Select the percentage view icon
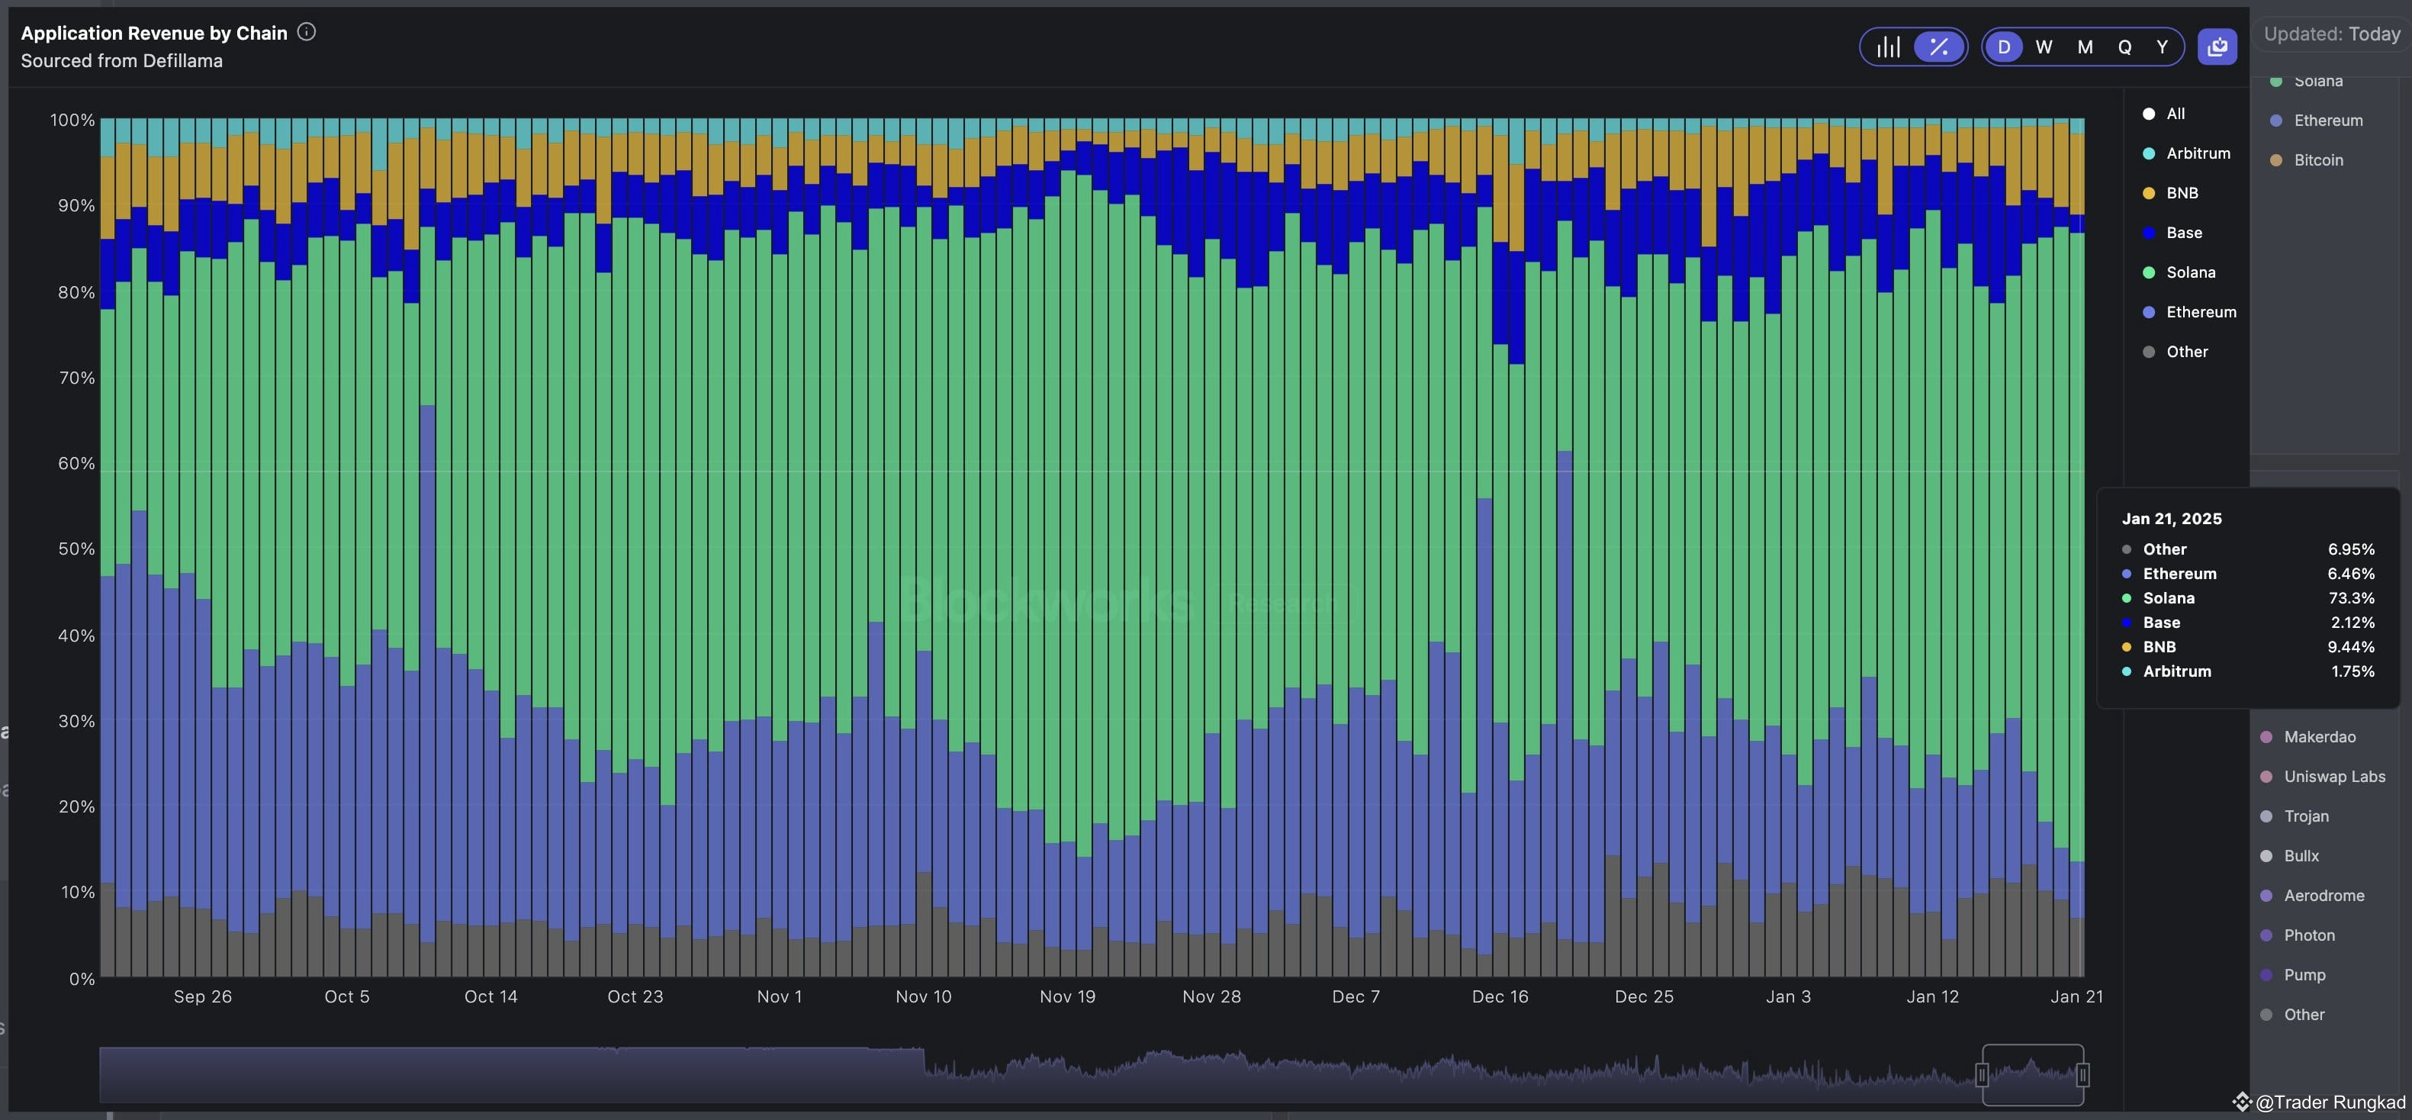This screenshot has height=1120, width=2412. pos(1938,47)
